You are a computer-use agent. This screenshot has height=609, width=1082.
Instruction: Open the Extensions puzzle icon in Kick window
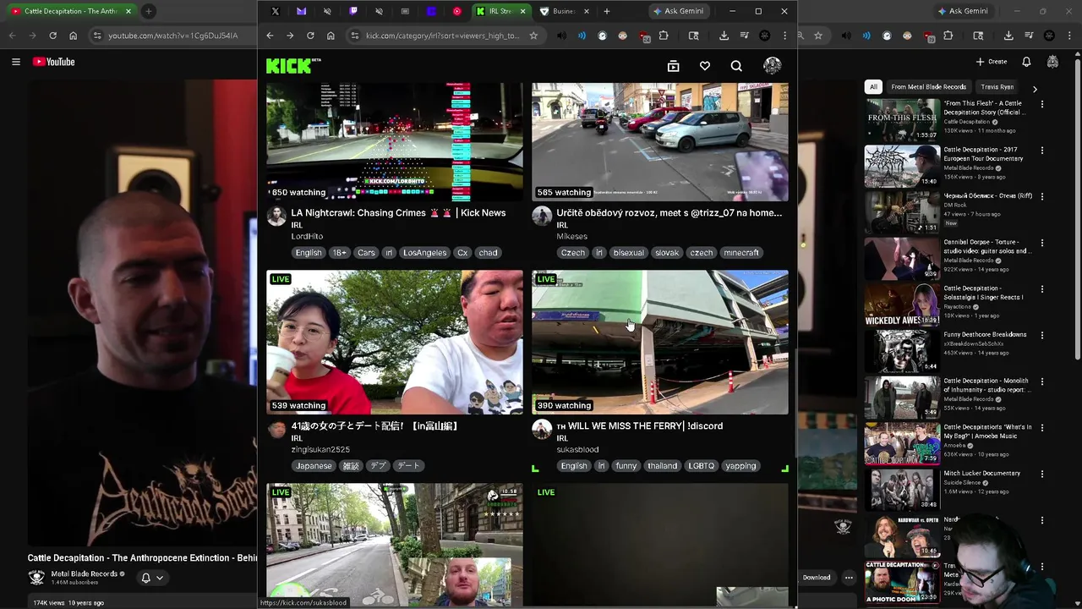pos(664,36)
